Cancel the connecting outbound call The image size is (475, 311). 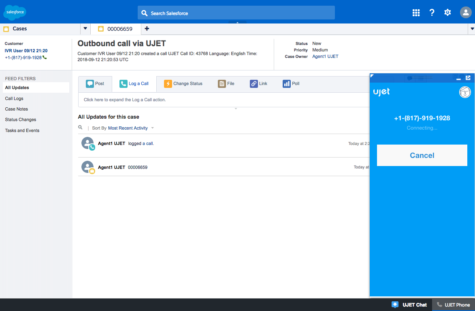click(x=422, y=155)
